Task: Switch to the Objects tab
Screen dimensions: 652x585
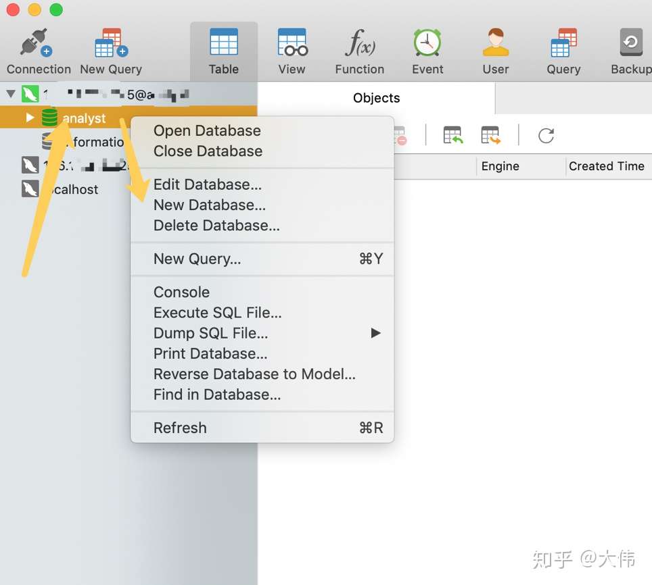Action: [x=376, y=98]
